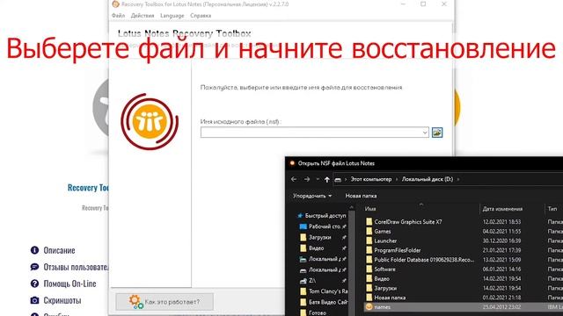Click the speech bubble icon beside Отзывы

34,267
